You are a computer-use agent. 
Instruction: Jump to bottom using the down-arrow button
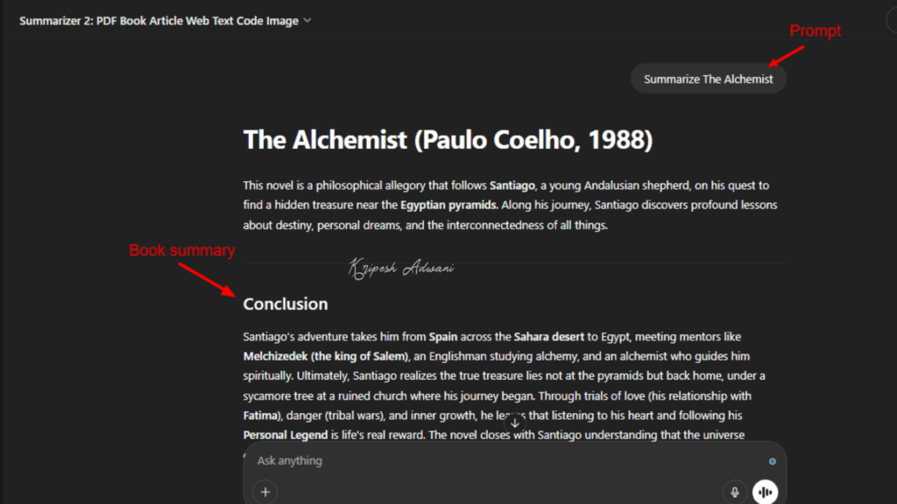pos(515,423)
